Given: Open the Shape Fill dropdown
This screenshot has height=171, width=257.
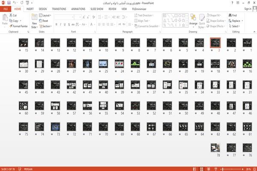Looking at the screenshot, I should (214, 15).
